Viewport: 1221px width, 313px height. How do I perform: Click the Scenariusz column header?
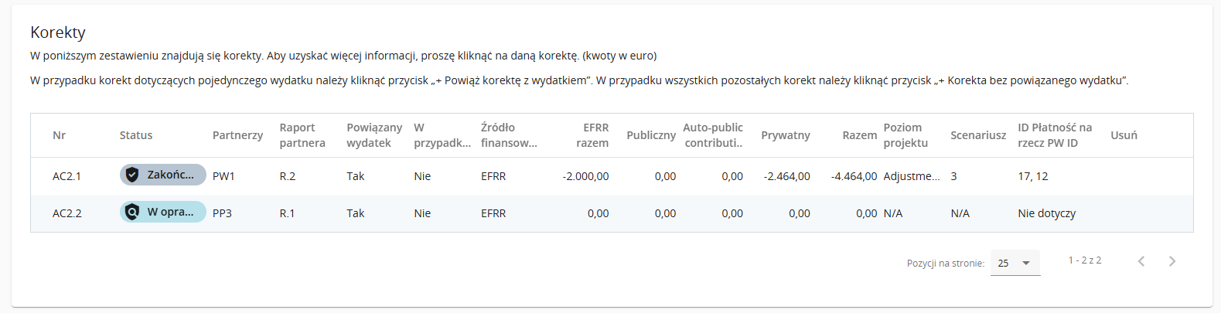(978, 135)
